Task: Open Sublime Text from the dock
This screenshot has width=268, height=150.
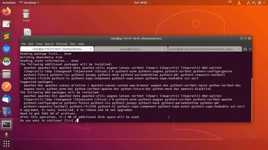Action: tap(7, 36)
